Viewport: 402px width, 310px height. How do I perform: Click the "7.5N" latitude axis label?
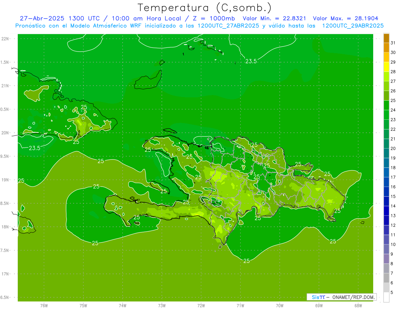[4, 250]
